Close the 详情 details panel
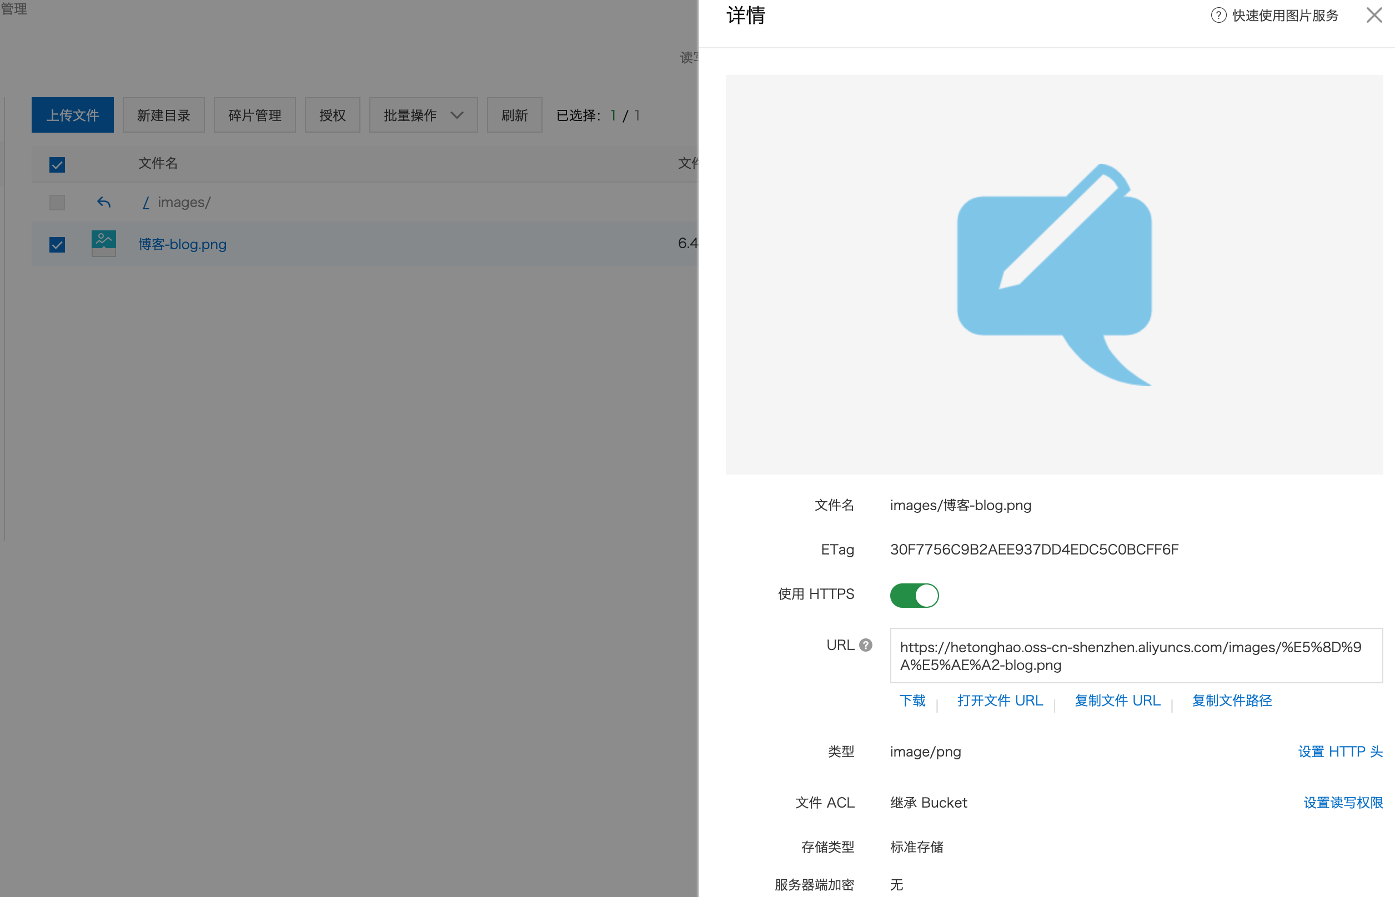 pos(1374,15)
